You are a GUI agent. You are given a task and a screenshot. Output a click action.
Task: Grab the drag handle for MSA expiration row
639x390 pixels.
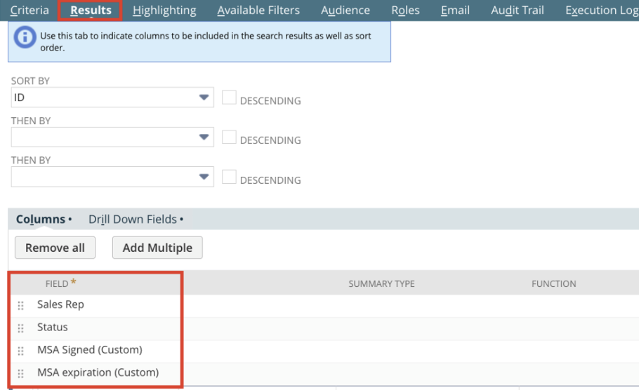(x=21, y=374)
